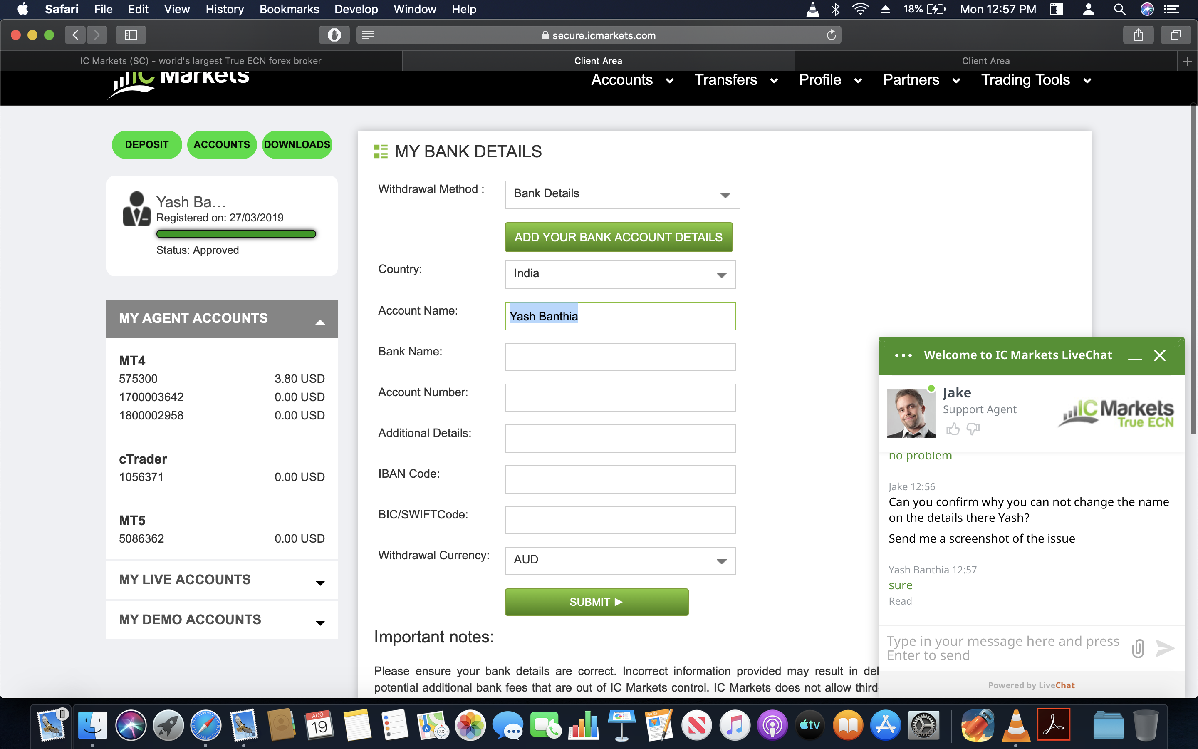Launch Finder from the Dock

pyautogui.click(x=93, y=726)
